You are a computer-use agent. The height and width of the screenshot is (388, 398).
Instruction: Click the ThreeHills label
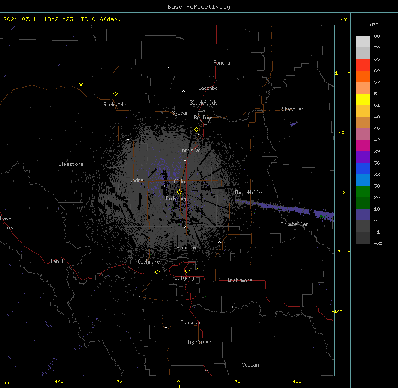pyautogui.click(x=248, y=193)
